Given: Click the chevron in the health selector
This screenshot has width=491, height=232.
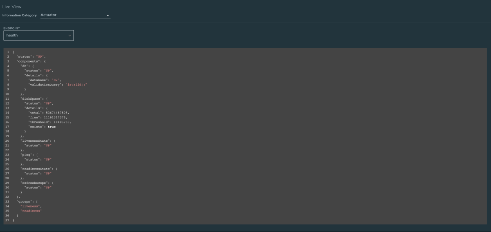Looking at the screenshot, I should [70, 36].
